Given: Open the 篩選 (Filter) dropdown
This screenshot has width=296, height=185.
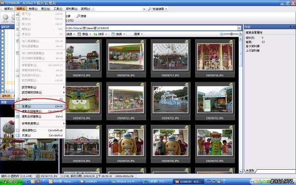Looking at the screenshot, I should pyautogui.click(x=70, y=34).
